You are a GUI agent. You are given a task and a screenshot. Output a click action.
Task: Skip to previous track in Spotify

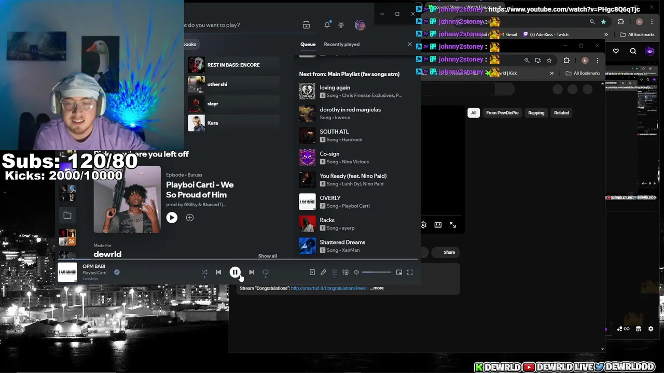tap(218, 272)
